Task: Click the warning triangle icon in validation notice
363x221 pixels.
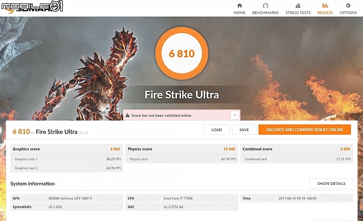Action: point(128,116)
